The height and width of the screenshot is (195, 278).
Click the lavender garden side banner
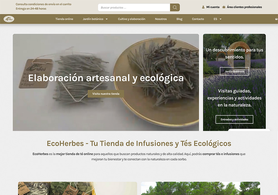point(234,82)
